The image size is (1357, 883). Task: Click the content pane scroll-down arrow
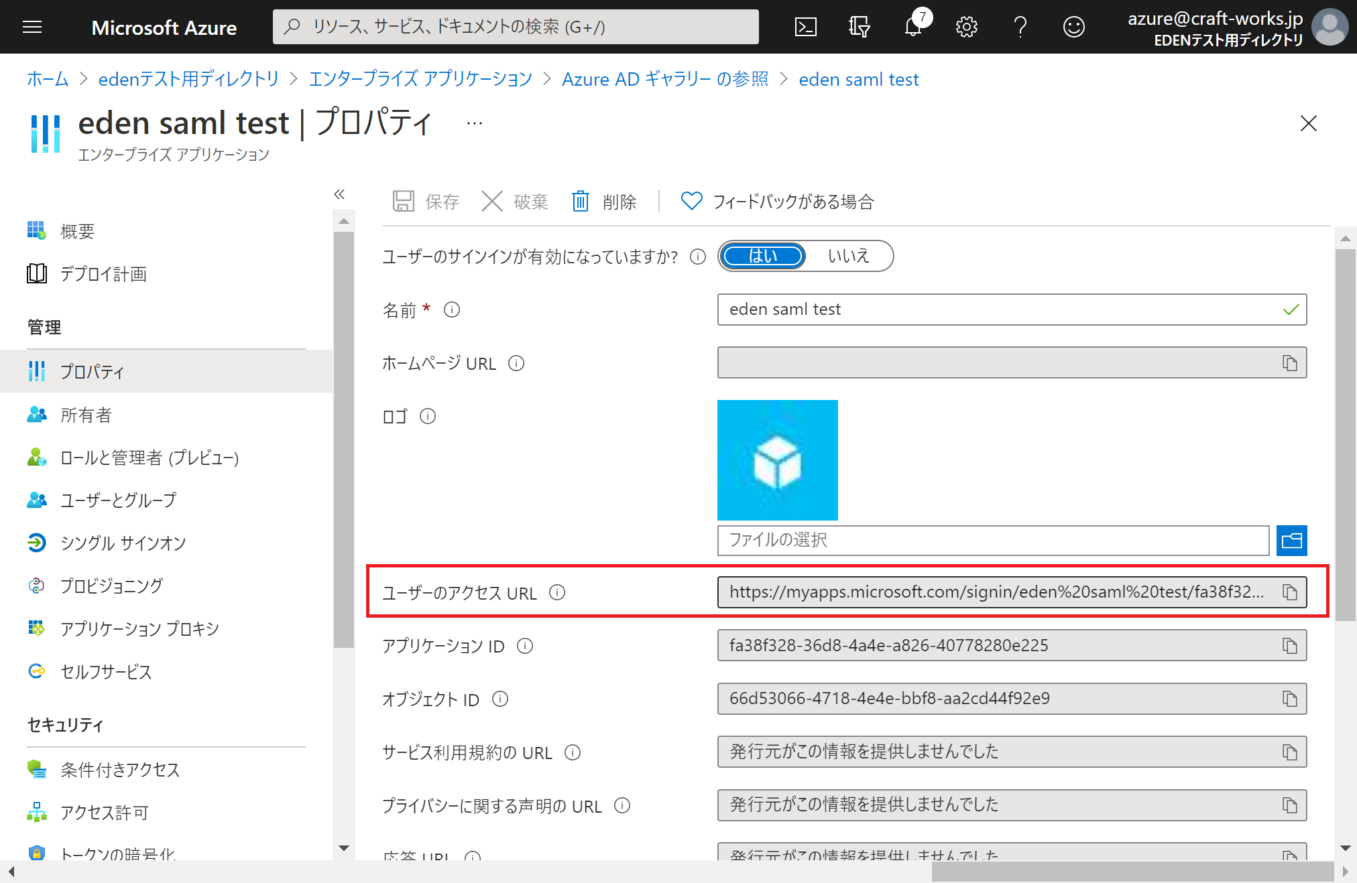click(1345, 848)
